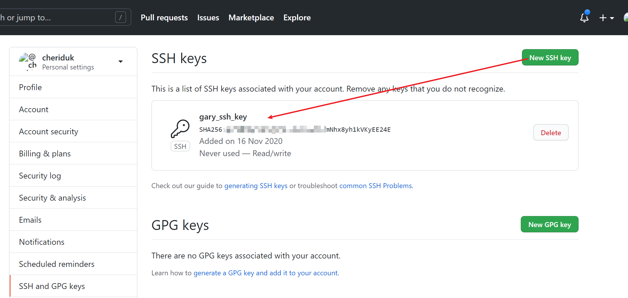
Task: Delete the gary_ssh_key entry
Action: point(551,133)
